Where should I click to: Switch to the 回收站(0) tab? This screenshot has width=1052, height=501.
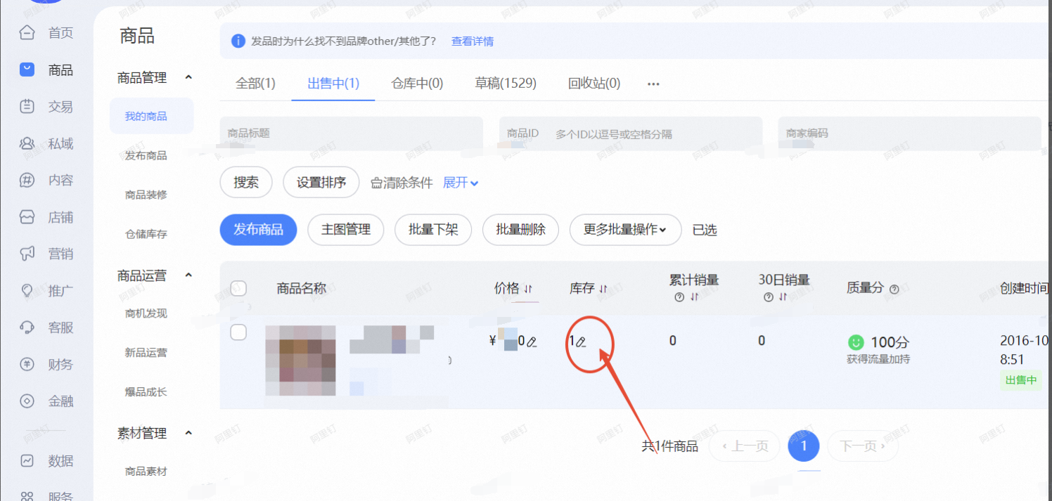coord(594,83)
